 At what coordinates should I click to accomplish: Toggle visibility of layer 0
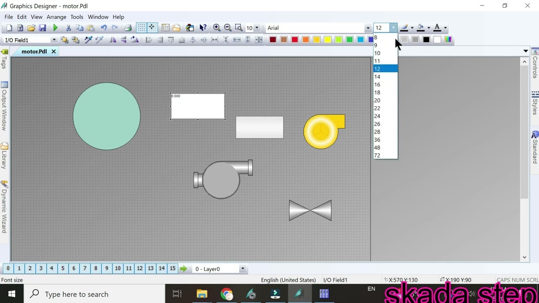coord(8,268)
